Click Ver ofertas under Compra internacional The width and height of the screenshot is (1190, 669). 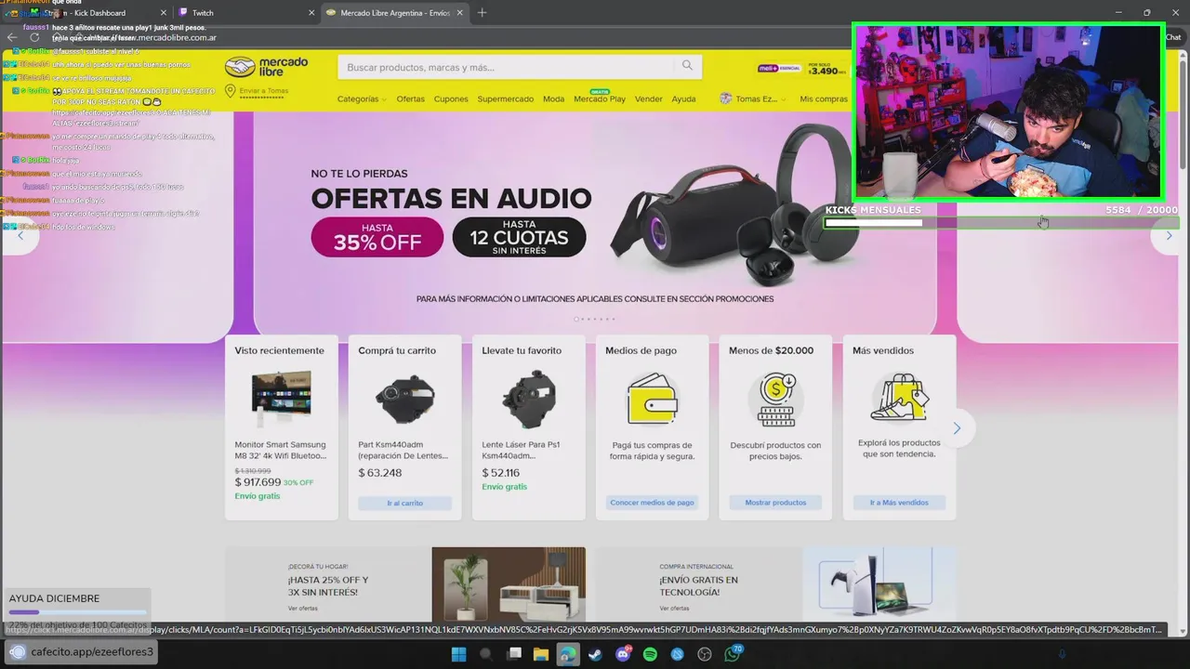(674, 608)
